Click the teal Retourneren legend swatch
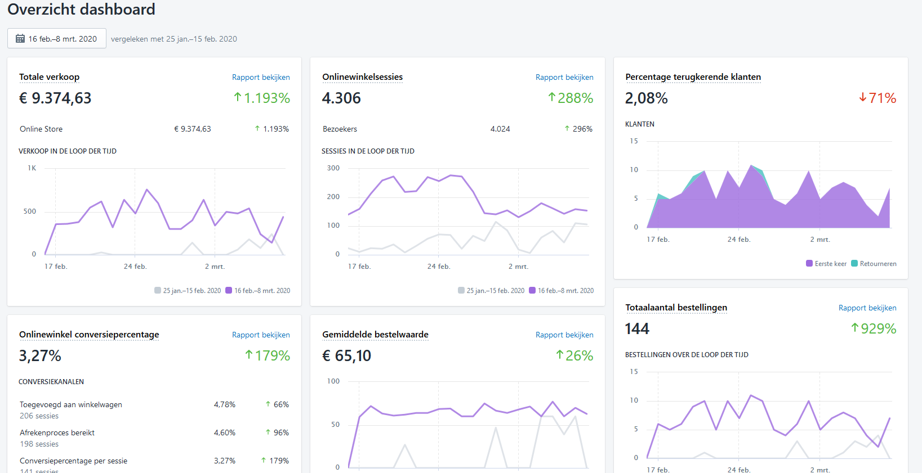Viewport: 922px width, 473px height. [x=854, y=263]
